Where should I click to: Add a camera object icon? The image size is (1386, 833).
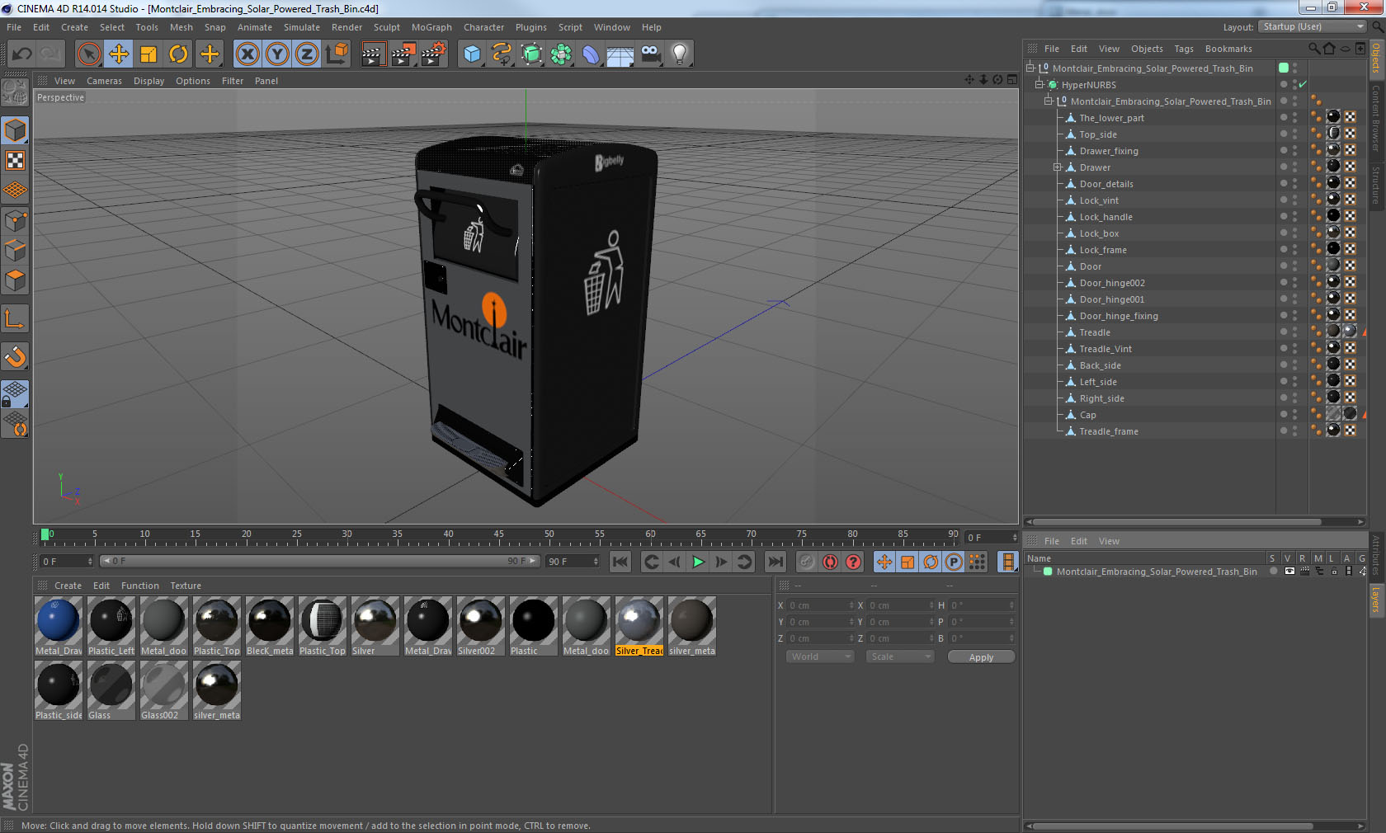(651, 54)
